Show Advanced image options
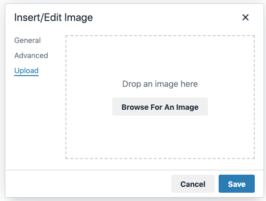This screenshot has width=266, height=201. pyautogui.click(x=31, y=56)
